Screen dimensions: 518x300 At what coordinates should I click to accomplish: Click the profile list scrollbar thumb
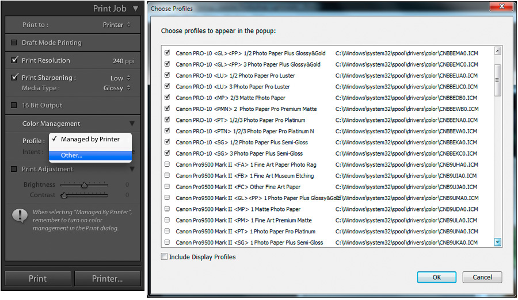tap(497, 80)
